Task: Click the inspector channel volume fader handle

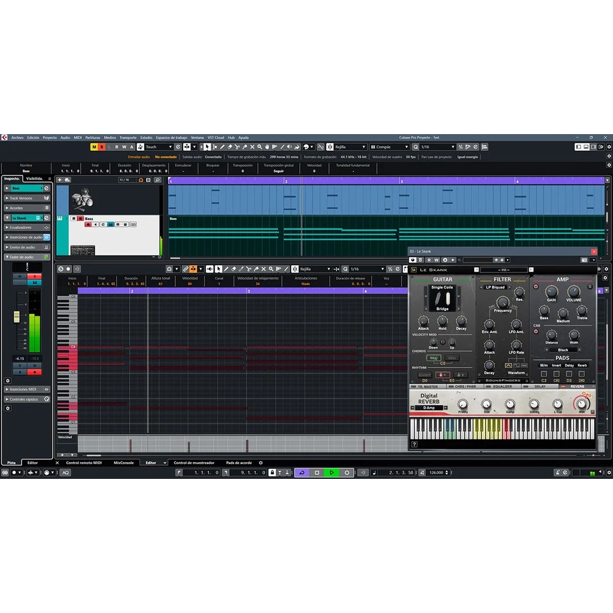Action: pyautogui.click(x=16, y=317)
